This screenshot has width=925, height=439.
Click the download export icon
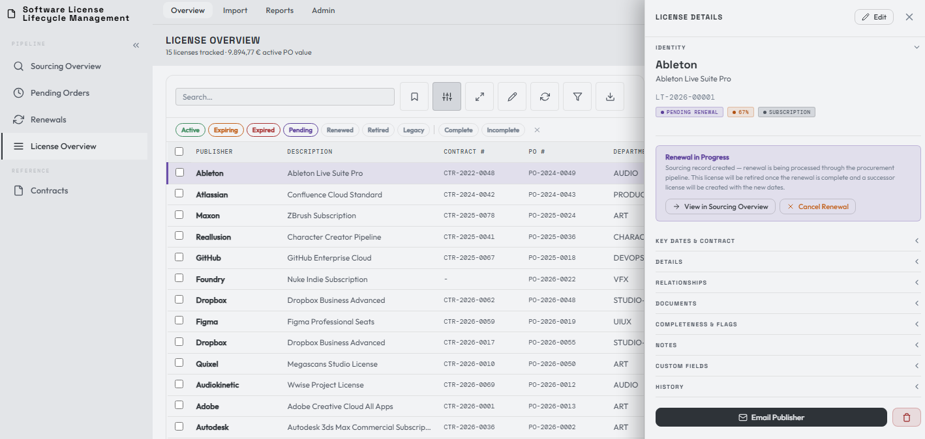pyautogui.click(x=610, y=96)
